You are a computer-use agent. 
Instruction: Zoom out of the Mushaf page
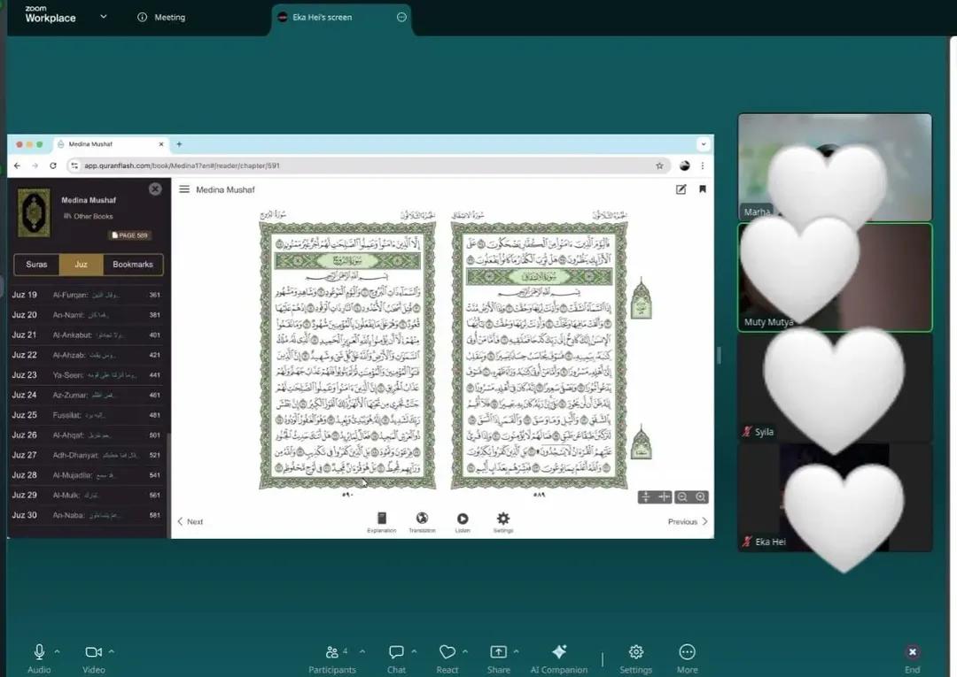point(682,497)
